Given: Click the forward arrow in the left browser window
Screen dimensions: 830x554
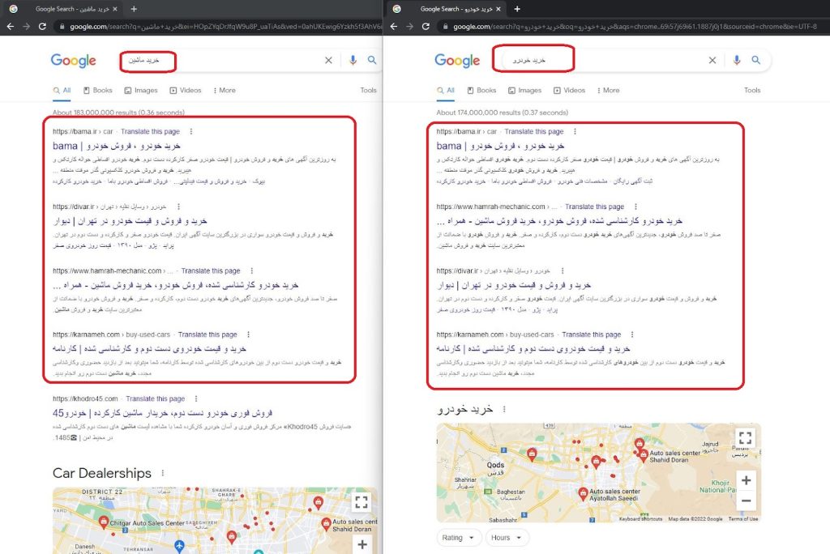Looking at the screenshot, I should point(26,27).
